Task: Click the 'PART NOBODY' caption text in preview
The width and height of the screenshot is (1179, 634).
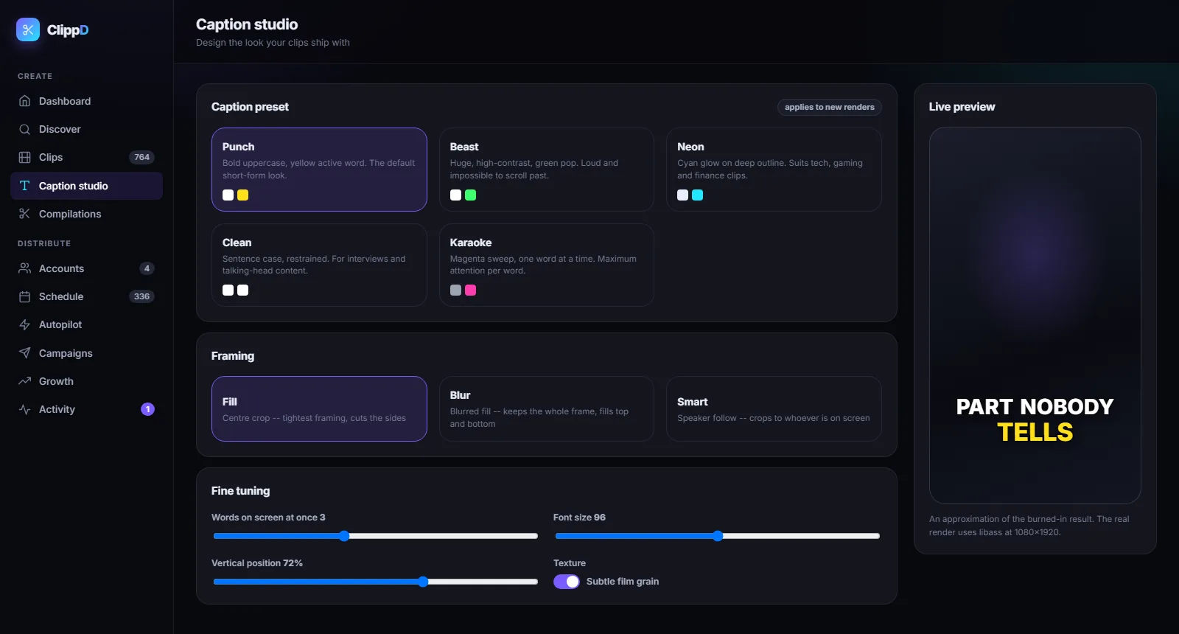Action: [x=1035, y=407]
